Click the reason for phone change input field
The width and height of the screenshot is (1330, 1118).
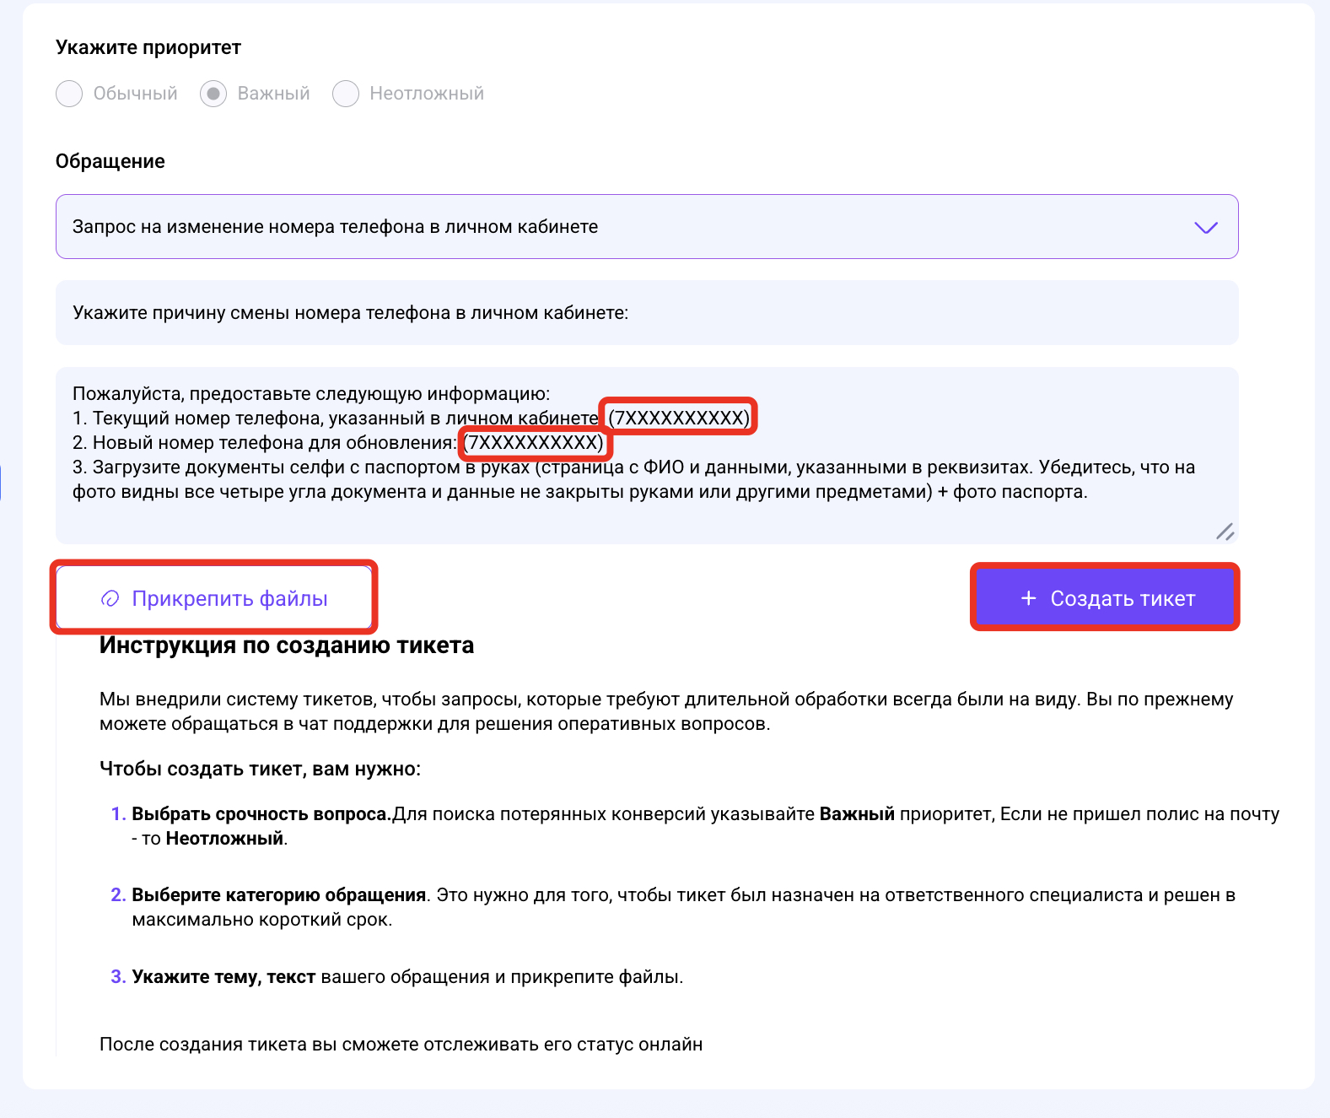coord(647,313)
